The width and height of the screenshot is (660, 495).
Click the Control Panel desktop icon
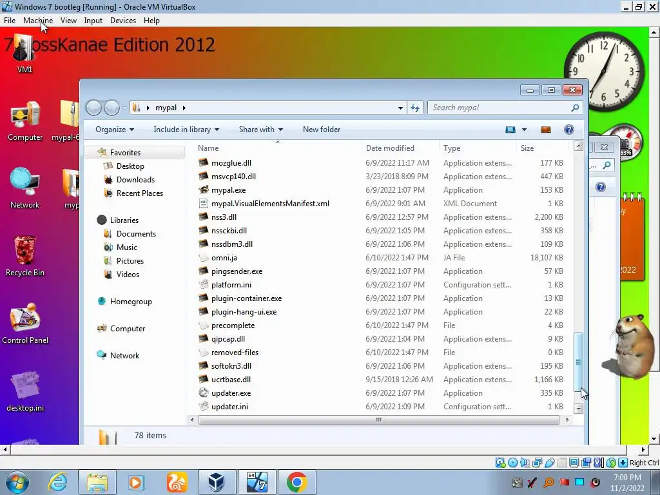click(25, 324)
